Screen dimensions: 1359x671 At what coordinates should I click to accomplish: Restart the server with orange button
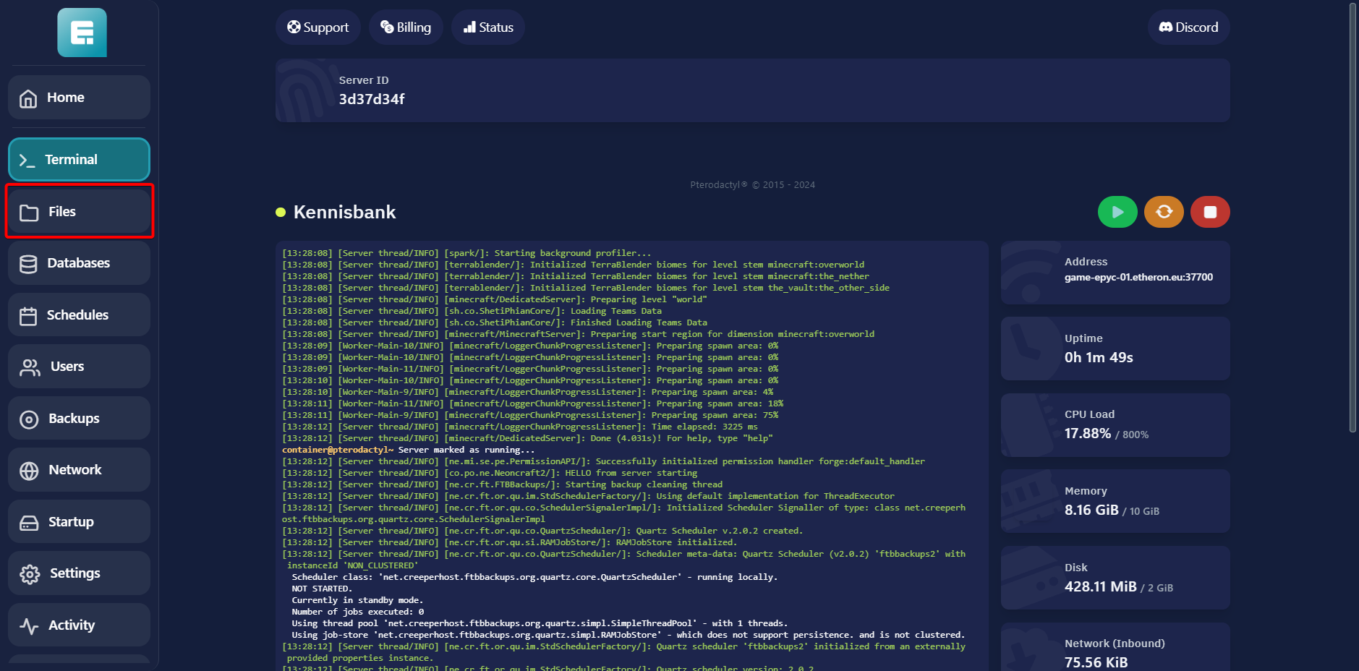(x=1164, y=212)
